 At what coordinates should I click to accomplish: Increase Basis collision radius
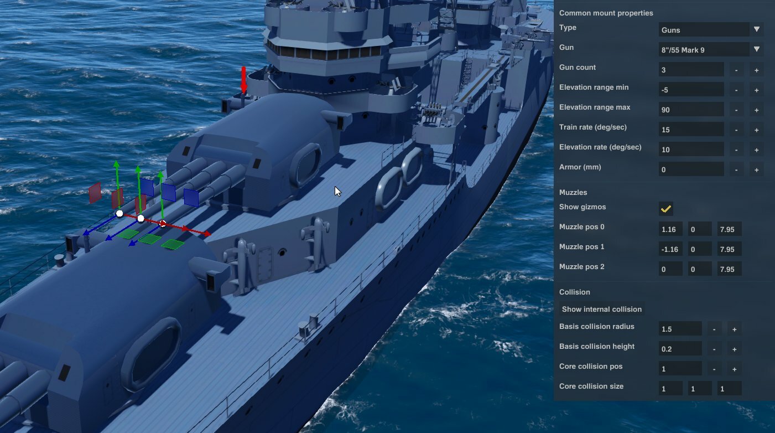tap(734, 329)
